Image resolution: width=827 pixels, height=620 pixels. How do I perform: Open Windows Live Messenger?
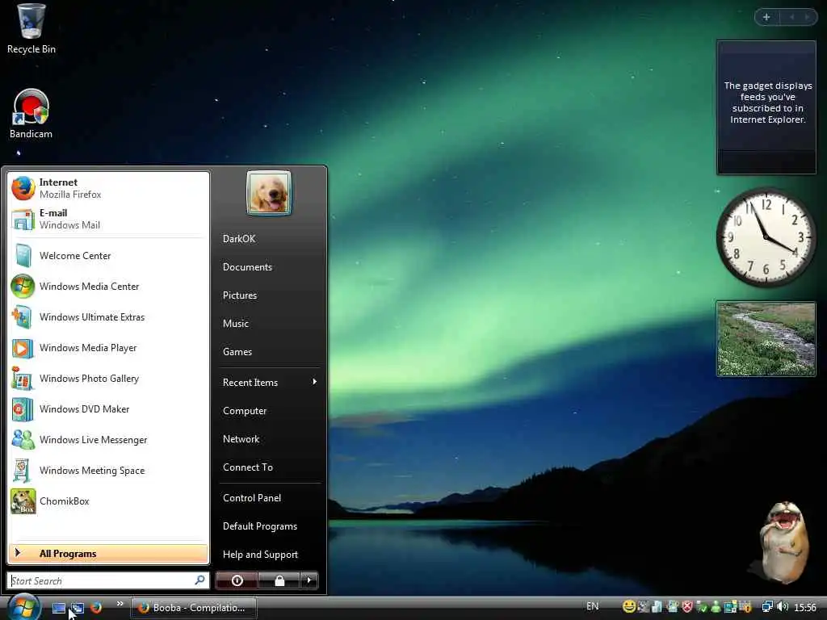(x=108, y=440)
